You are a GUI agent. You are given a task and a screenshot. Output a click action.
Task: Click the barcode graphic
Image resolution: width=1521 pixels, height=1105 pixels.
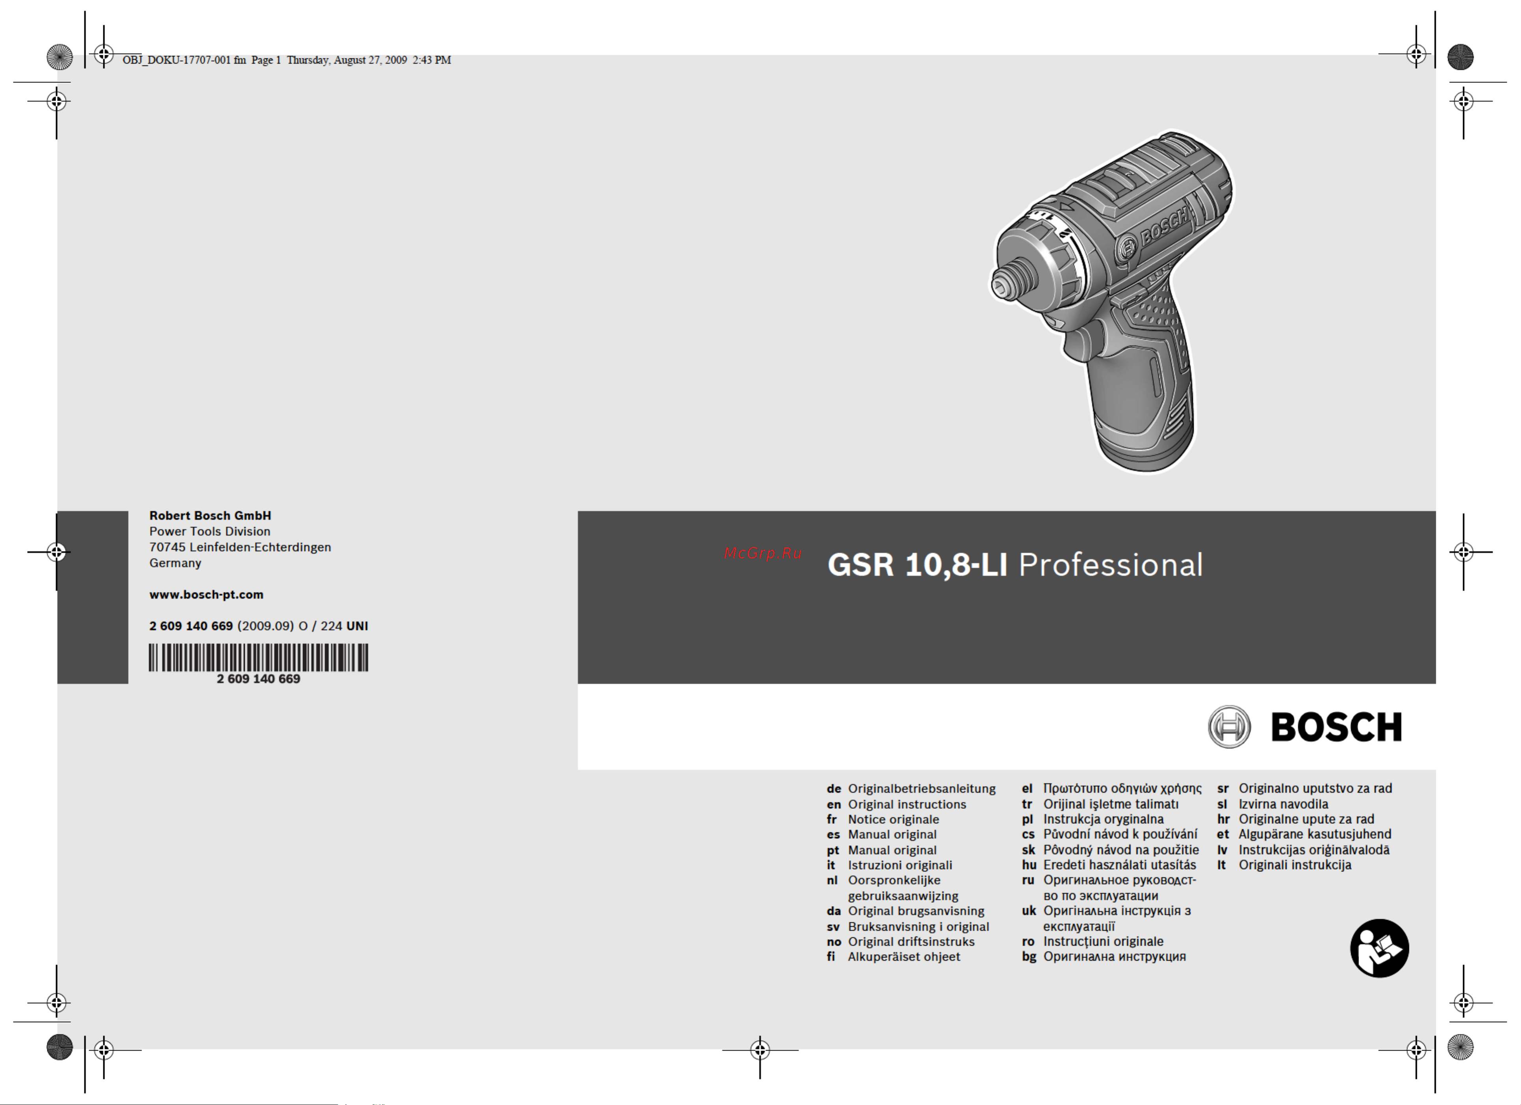258,657
